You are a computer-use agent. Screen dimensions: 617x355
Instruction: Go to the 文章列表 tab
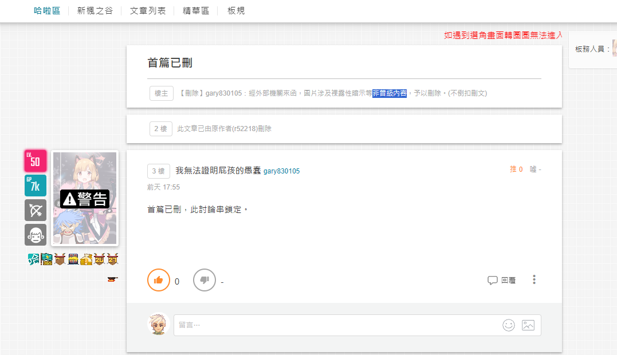(x=148, y=11)
